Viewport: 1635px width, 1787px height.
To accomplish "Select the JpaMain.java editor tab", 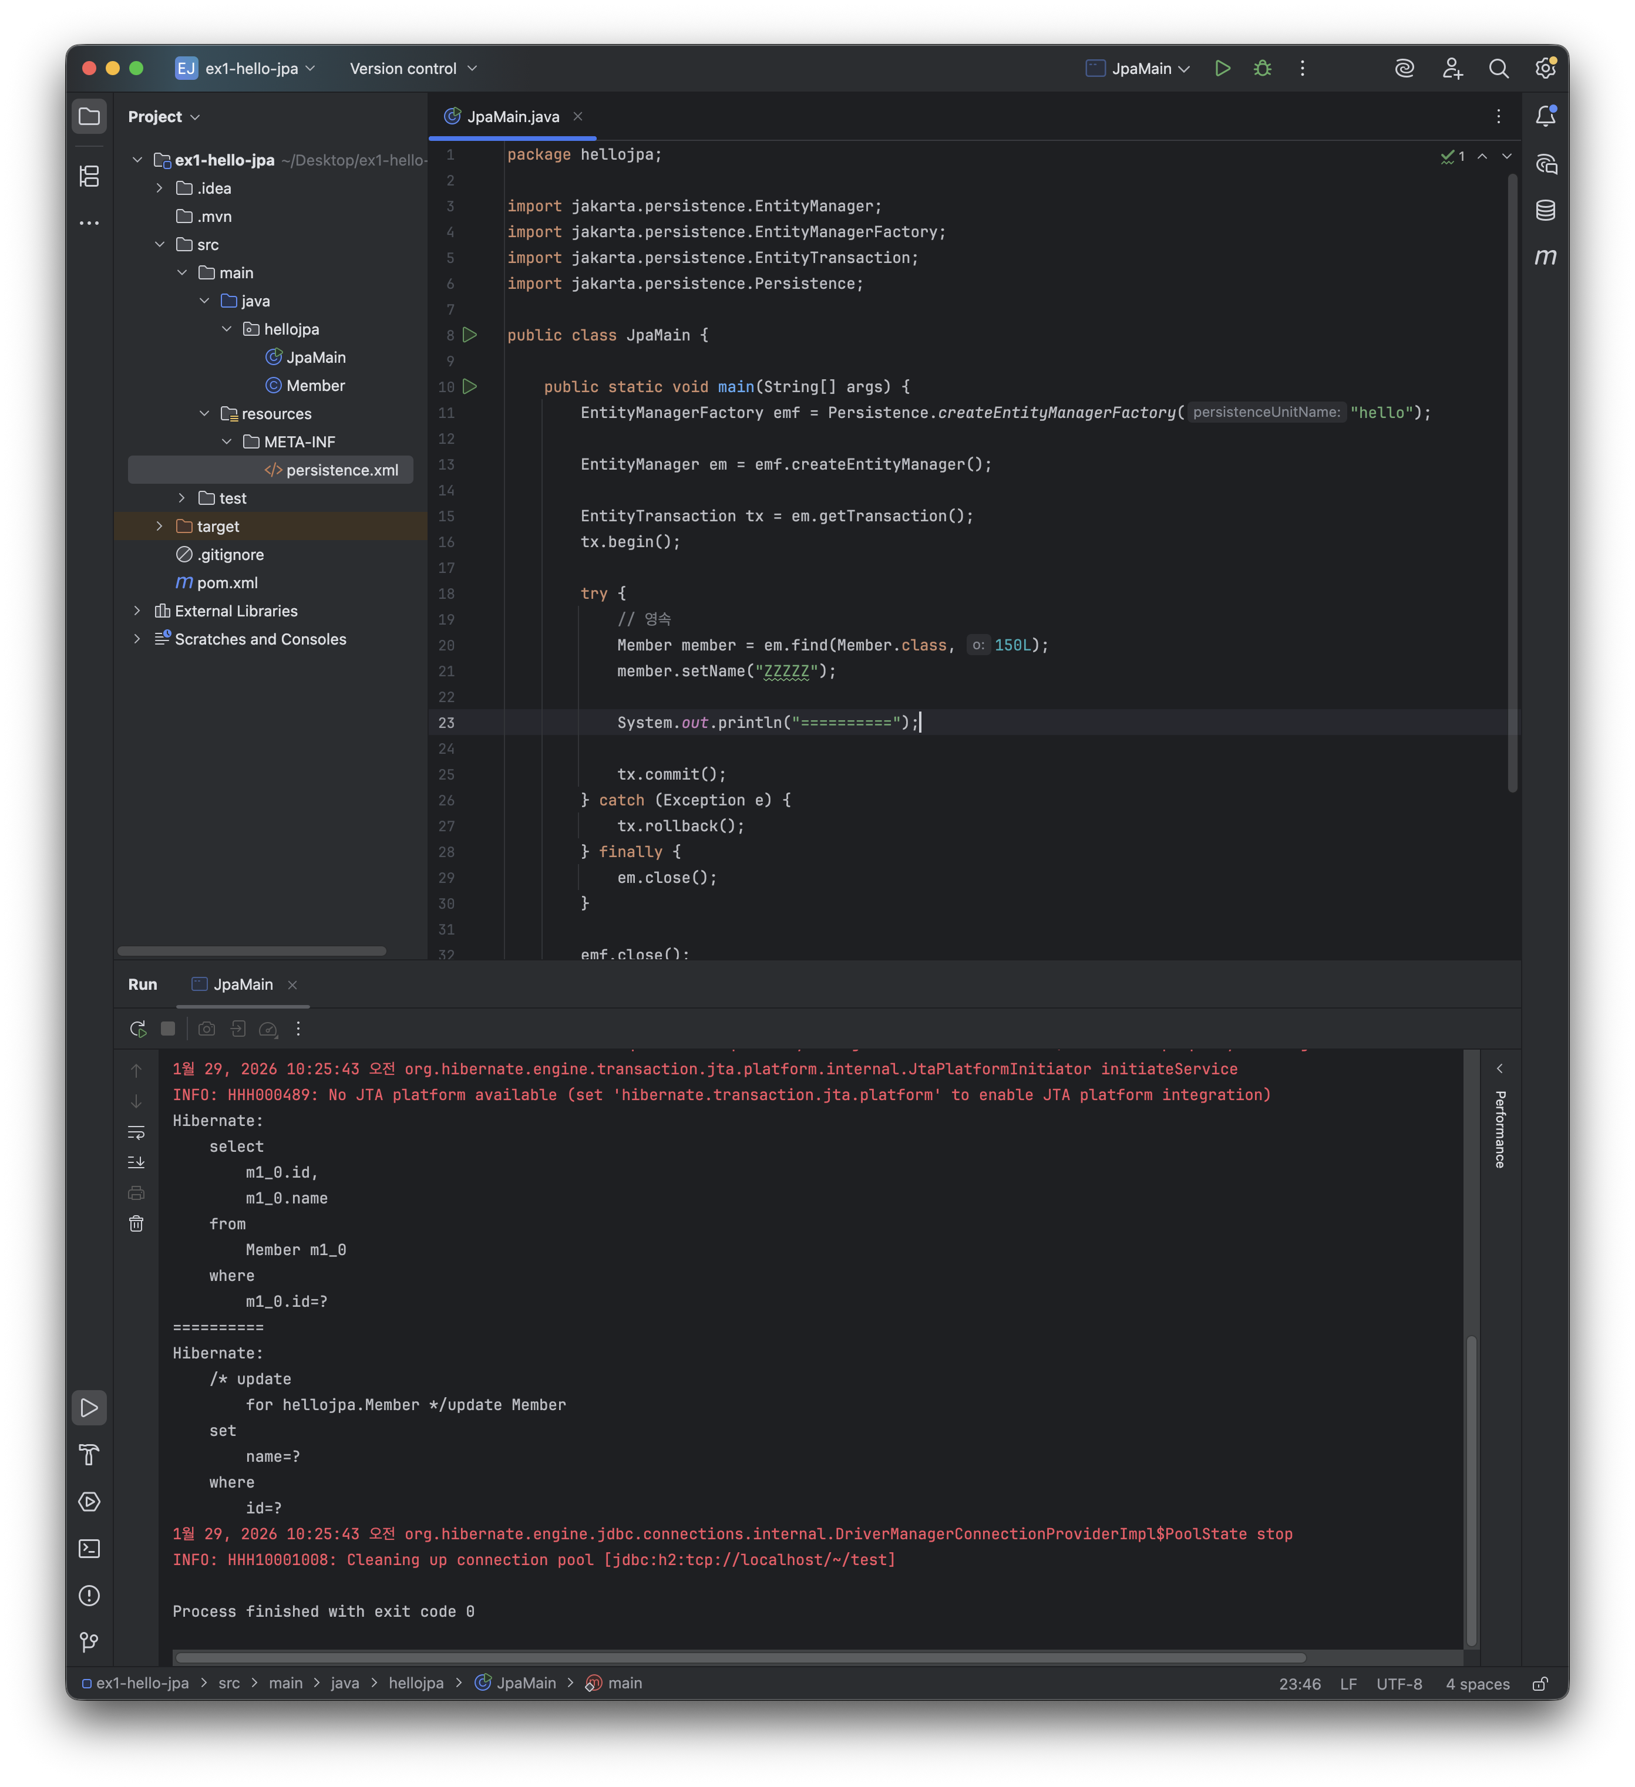I will [513, 116].
